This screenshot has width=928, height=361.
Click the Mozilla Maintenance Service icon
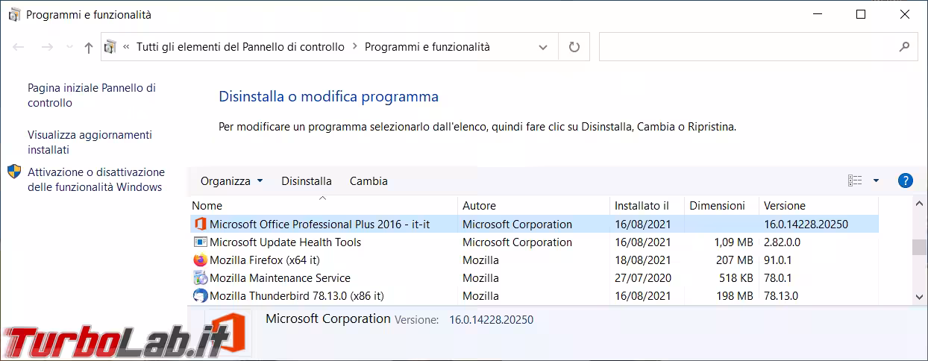[x=200, y=278]
